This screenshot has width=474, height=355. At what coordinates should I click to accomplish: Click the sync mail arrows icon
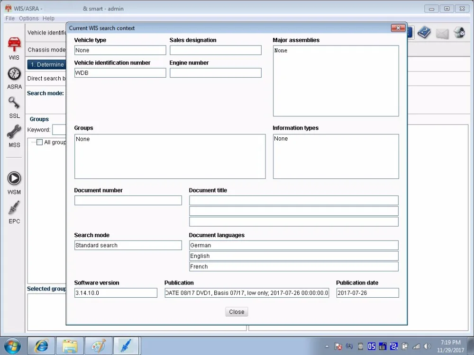pos(459,32)
